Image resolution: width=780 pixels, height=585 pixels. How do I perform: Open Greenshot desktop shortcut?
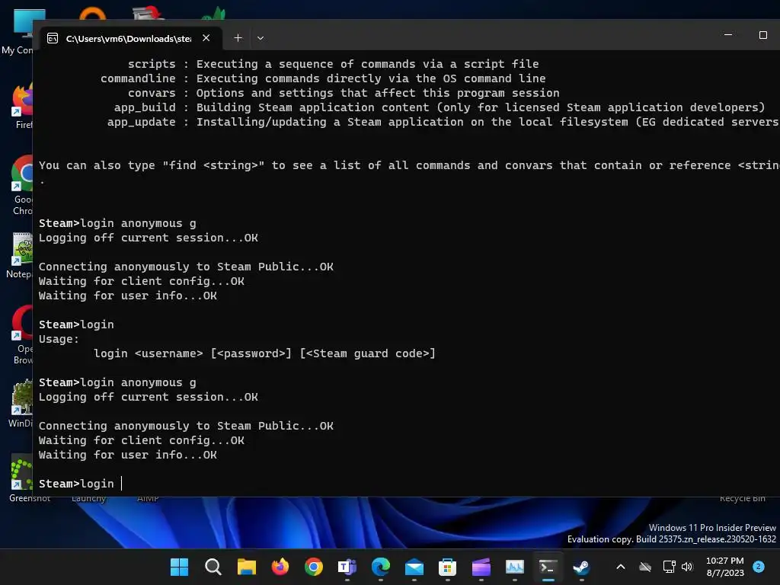coord(30,478)
